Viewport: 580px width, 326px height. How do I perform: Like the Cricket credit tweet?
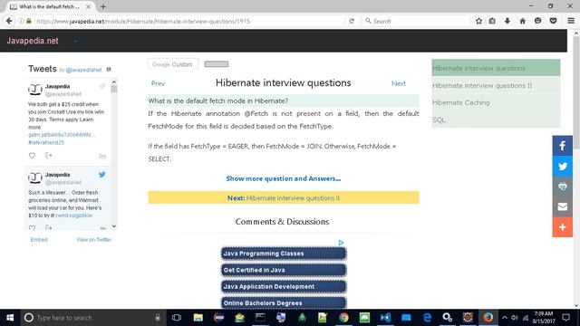(33, 156)
